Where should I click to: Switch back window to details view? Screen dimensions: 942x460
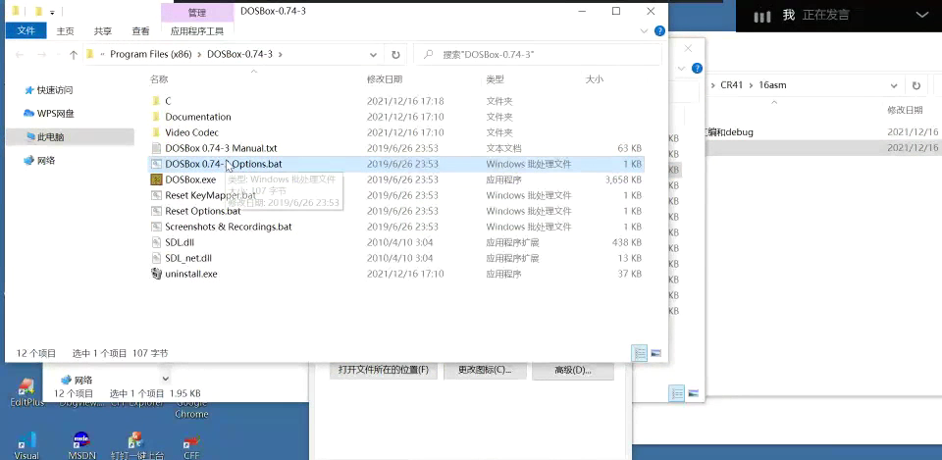pyautogui.click(x=677, y=393)
